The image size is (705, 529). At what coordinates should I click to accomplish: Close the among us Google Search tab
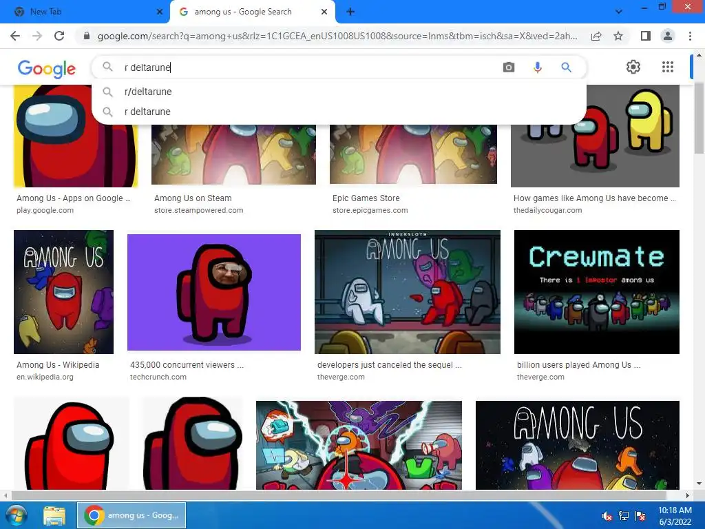[x=324, y=12]
